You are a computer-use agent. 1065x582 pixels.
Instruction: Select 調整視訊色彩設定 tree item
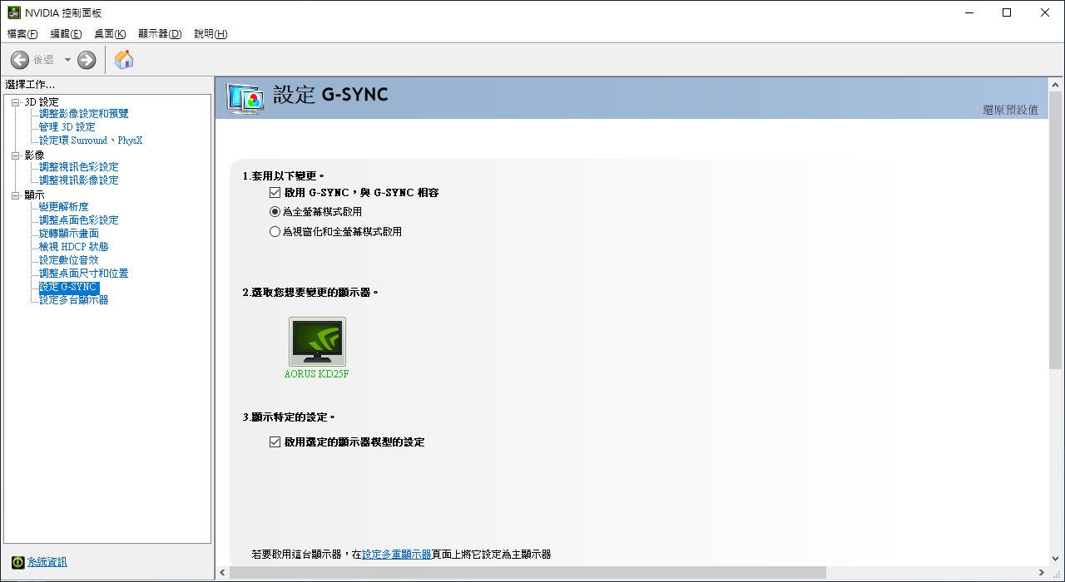click(79, 167)
